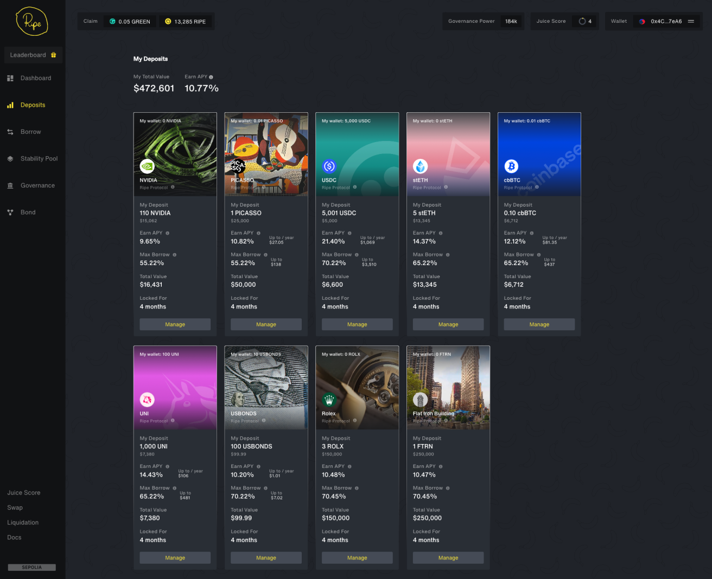Click the RIPE token coin icon

click(x=168, y=22)
